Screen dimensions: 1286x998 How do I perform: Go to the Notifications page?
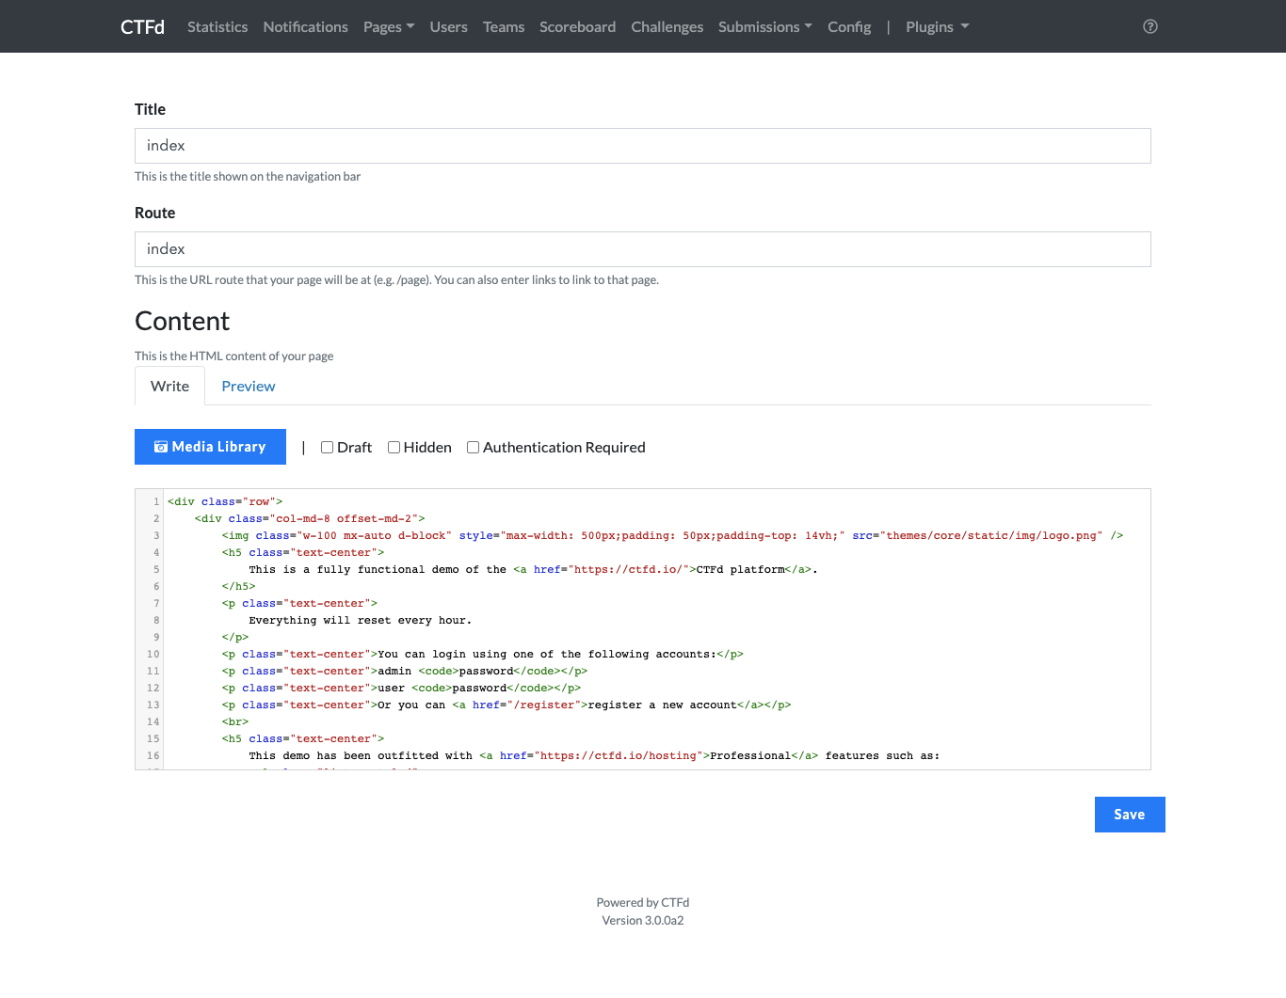[305, 26]
